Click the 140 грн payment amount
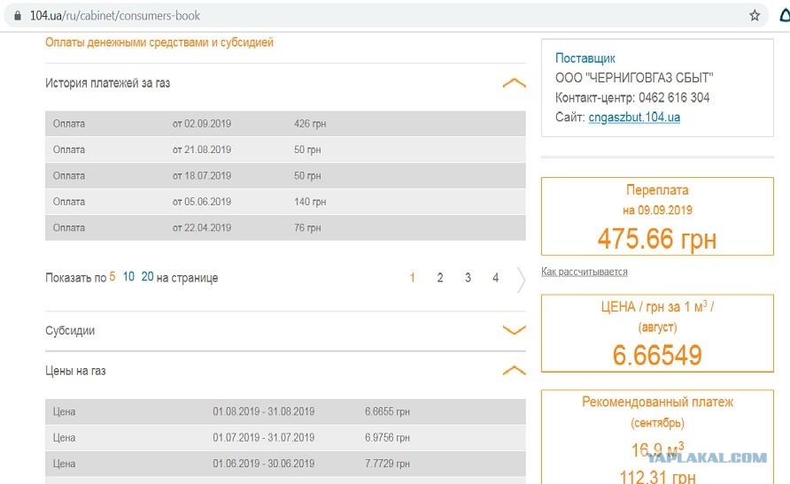Screen dimensions: 790x484 click(x=310, y=202)
